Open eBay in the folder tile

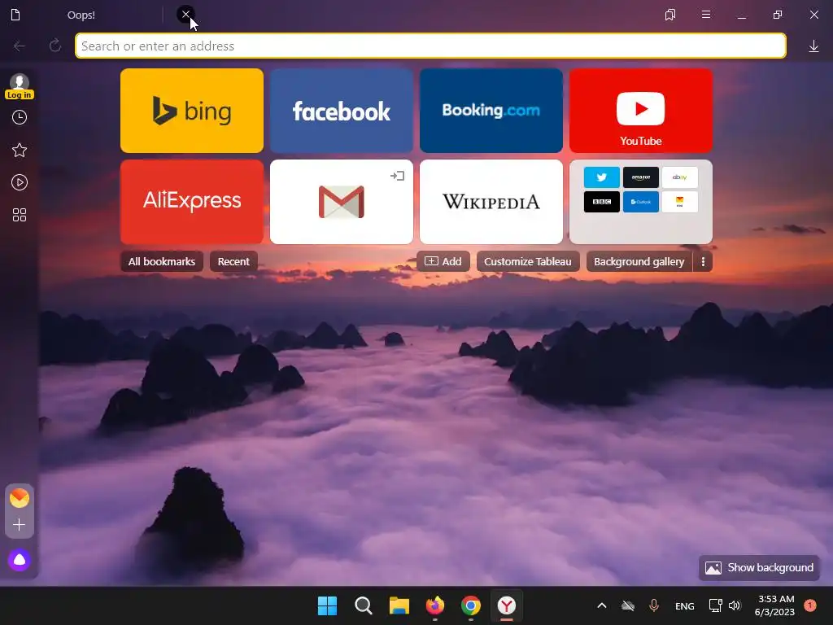click(x=680, y=177)
